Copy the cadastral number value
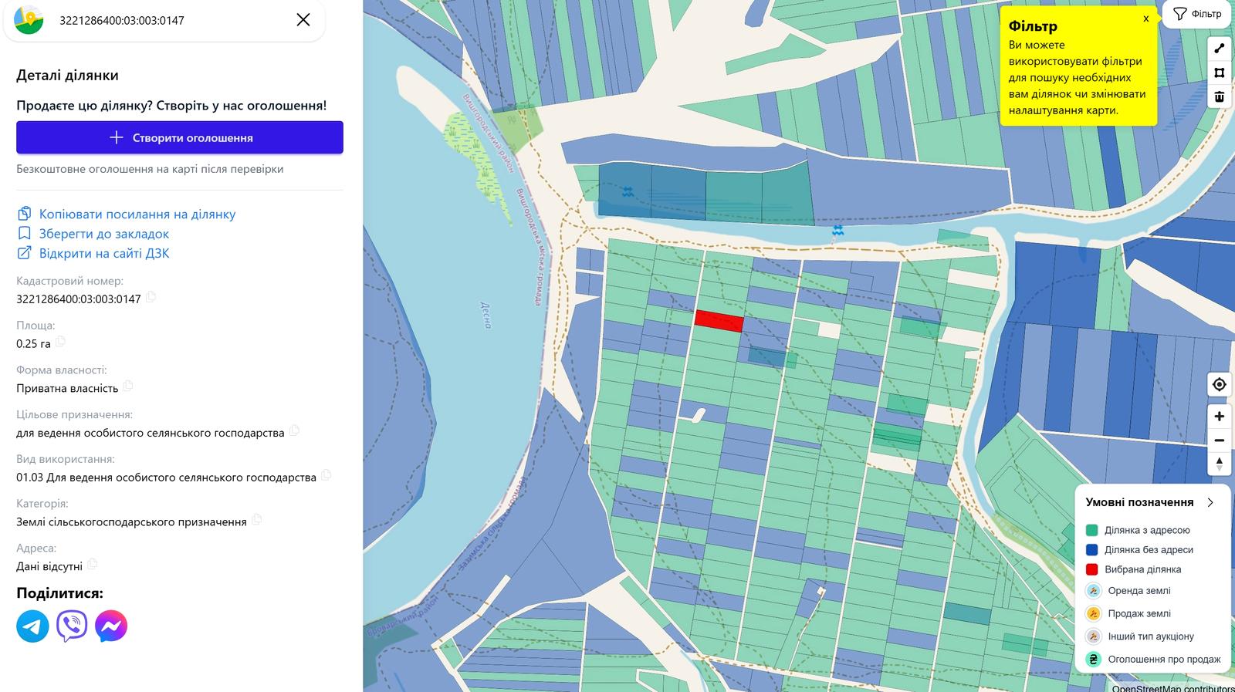The width and height of the screenshot is (1235, 692). pos(151,297)
